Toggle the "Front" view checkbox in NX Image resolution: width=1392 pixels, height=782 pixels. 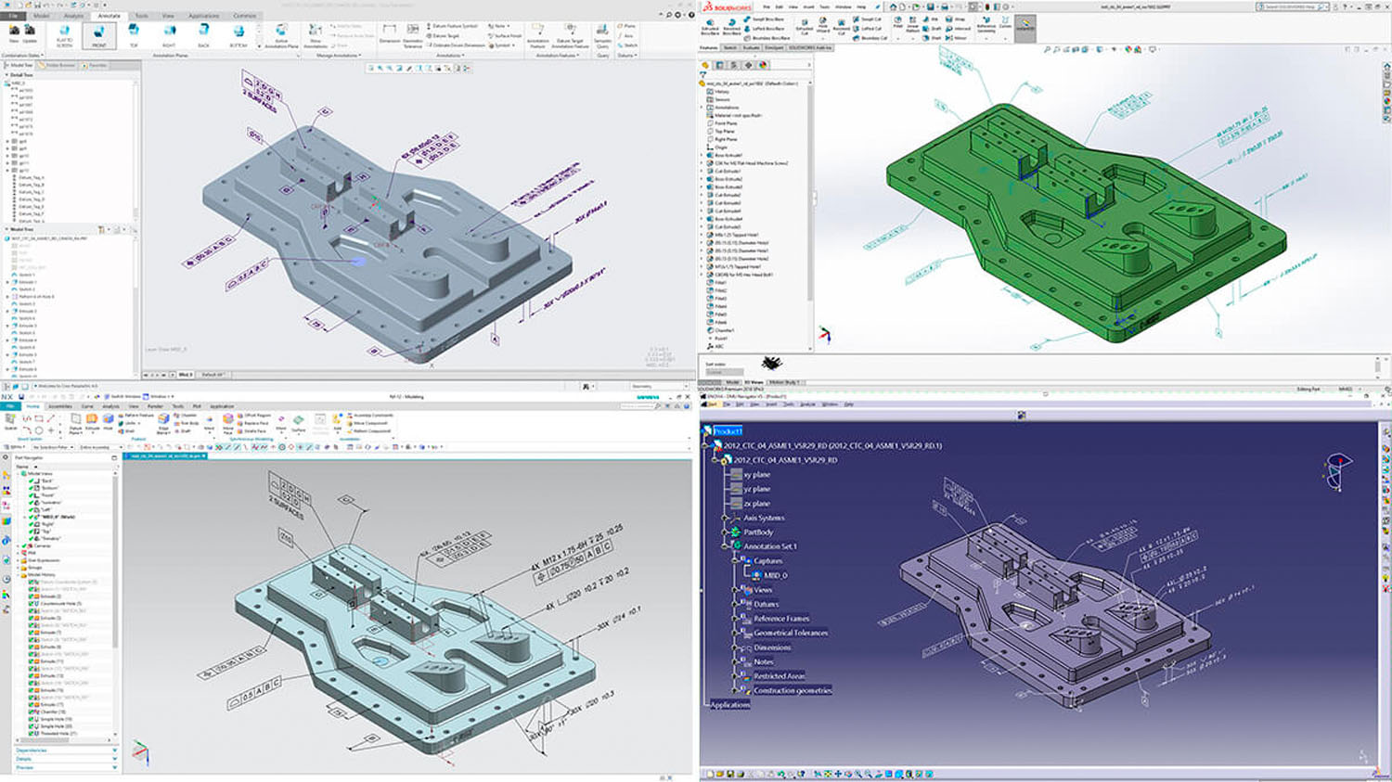pos(31,495)
